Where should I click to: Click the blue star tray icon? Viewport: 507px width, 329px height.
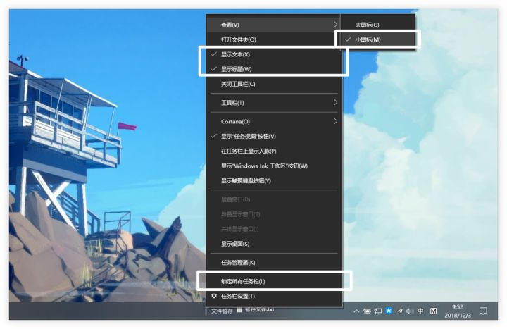(389, 311)
